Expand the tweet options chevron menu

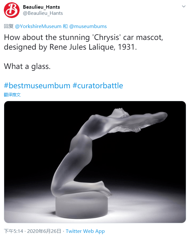184,6
